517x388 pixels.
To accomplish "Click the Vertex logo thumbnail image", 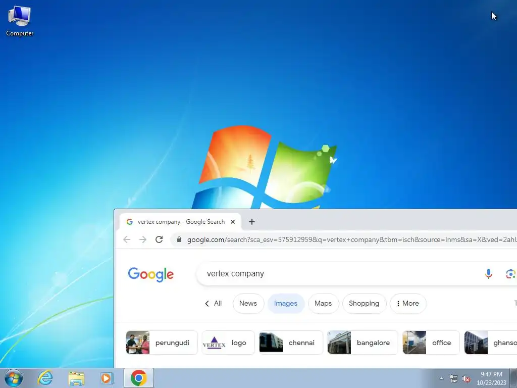I will click(214, 343).
